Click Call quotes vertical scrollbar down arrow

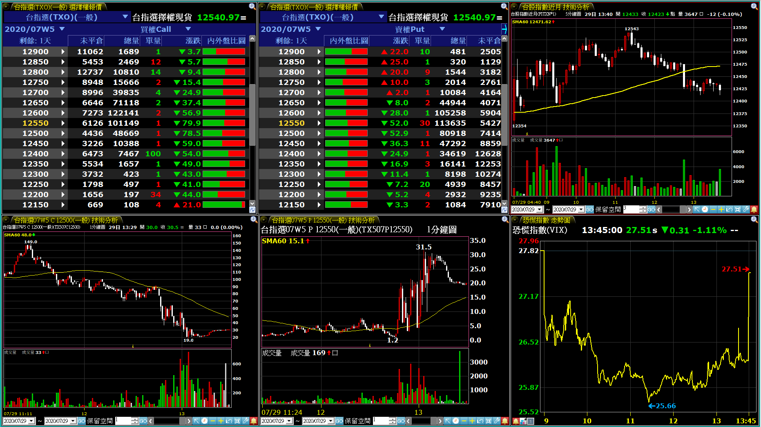(x=252, y=203)
